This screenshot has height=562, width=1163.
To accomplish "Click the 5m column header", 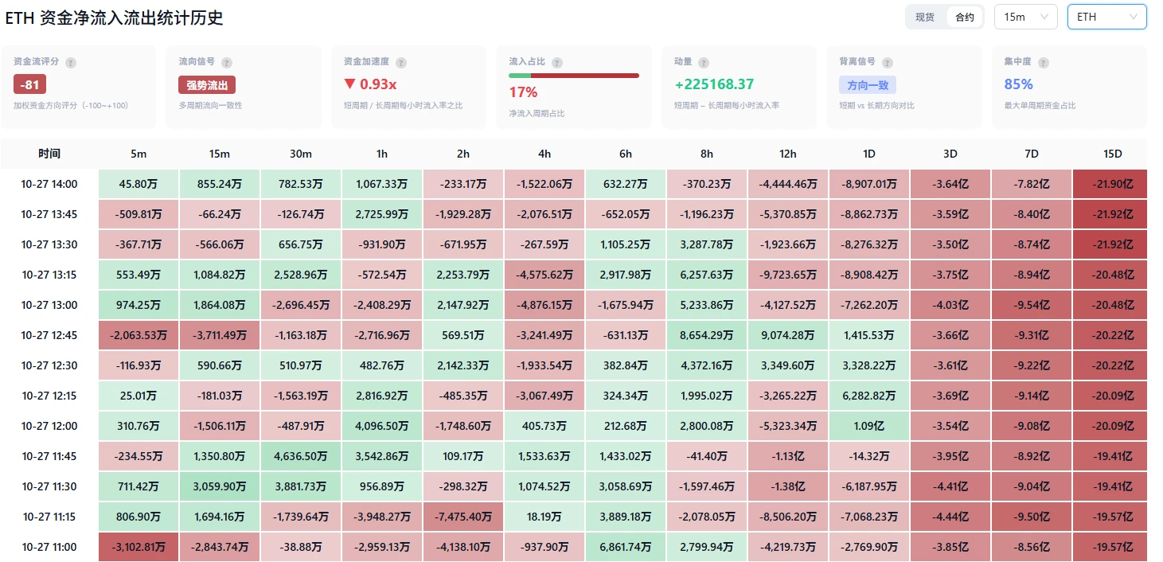I will pyautogui.click(x=139, y=154).
